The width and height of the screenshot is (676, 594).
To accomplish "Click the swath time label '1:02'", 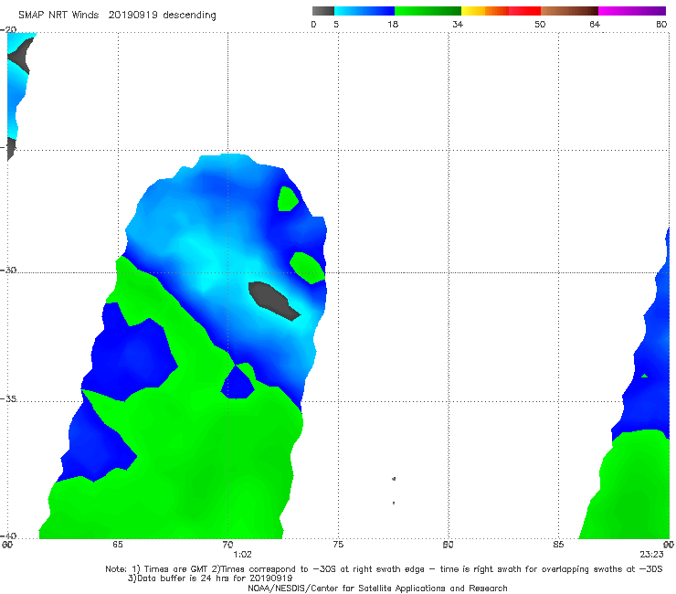I will (x=242, y=555).
